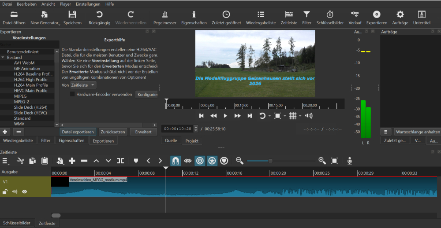
Task: Open the Einstellungen menu
Action: pos(88,4)
